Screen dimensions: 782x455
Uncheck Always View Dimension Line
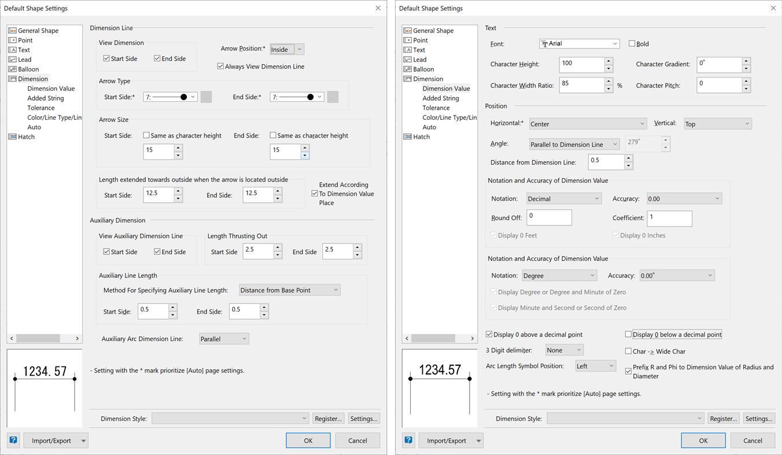click(x=220, y=66)
